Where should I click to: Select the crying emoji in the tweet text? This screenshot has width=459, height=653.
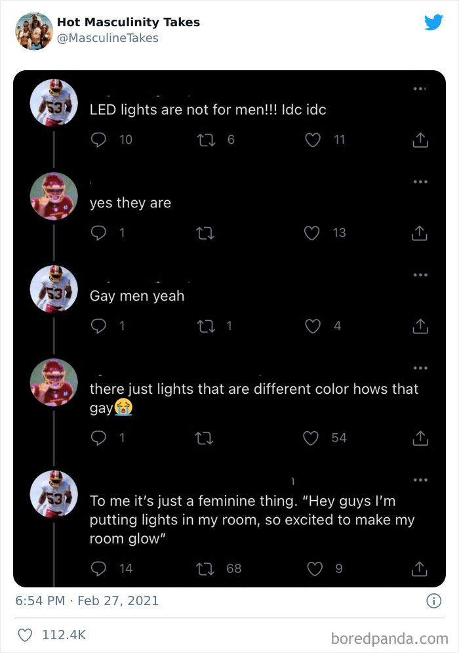[x=123, y=408]
